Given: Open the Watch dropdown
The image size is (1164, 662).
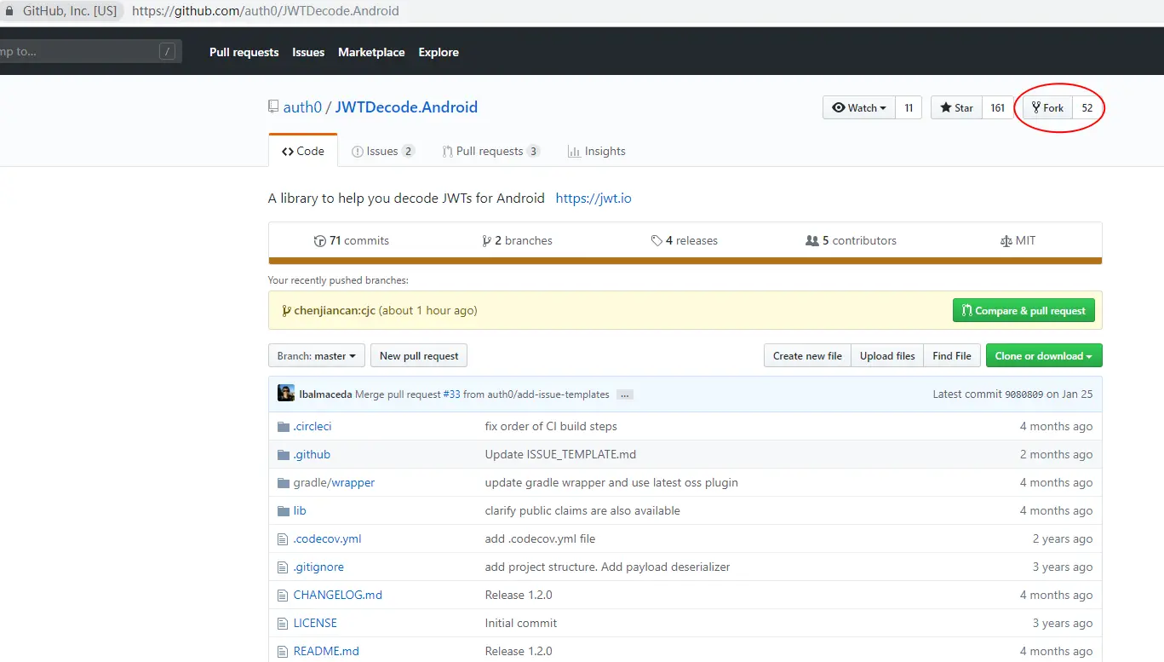Looking at the screenshot, I should (x=859, y=107).
